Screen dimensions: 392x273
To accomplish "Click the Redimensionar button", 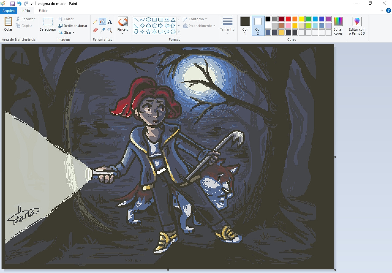I will [x=73, y=26].
